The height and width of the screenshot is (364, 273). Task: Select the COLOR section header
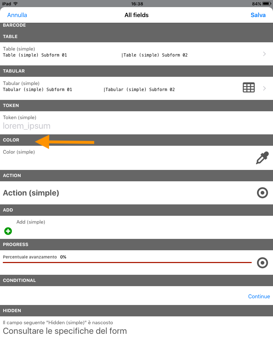[x=136, y=140]
